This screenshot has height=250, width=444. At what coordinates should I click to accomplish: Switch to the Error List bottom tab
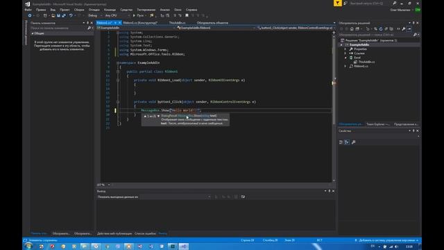145,233
